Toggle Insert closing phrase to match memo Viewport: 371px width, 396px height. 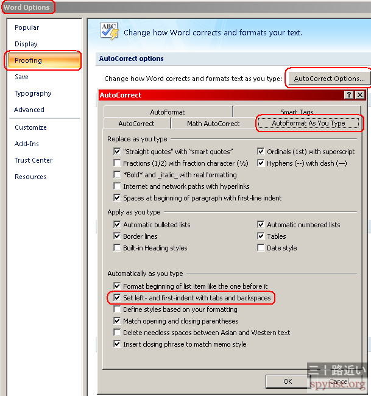pos(117,344)
